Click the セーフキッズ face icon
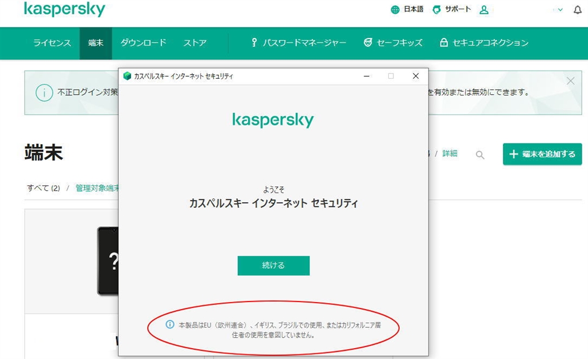588x359 pixels. click(368, 43)
